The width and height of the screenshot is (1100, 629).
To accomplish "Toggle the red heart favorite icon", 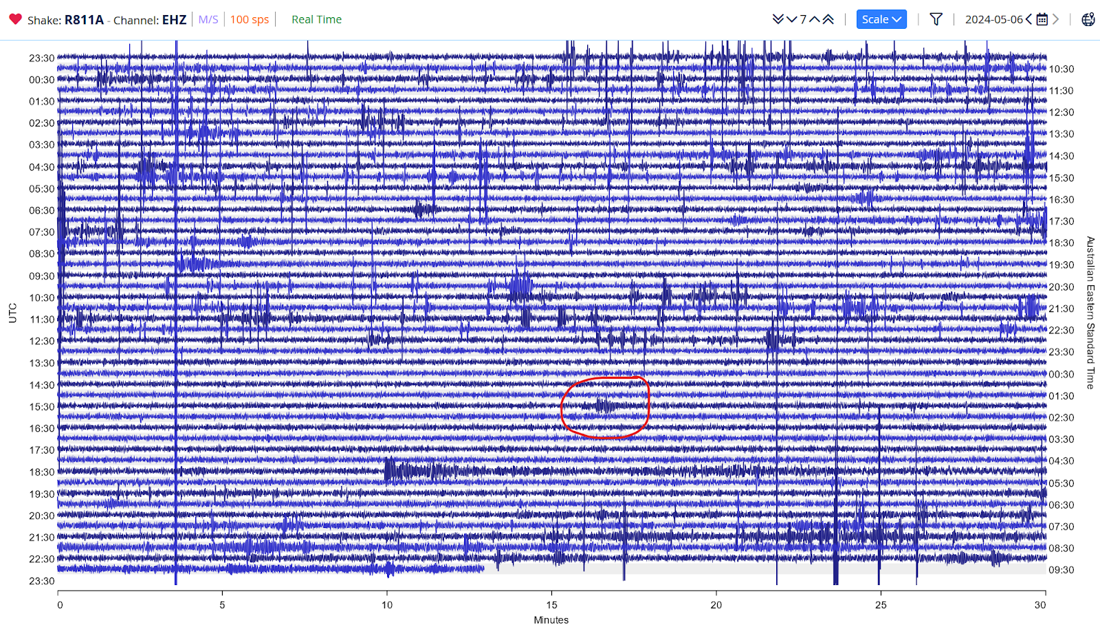I will click(x=15, y=19).
